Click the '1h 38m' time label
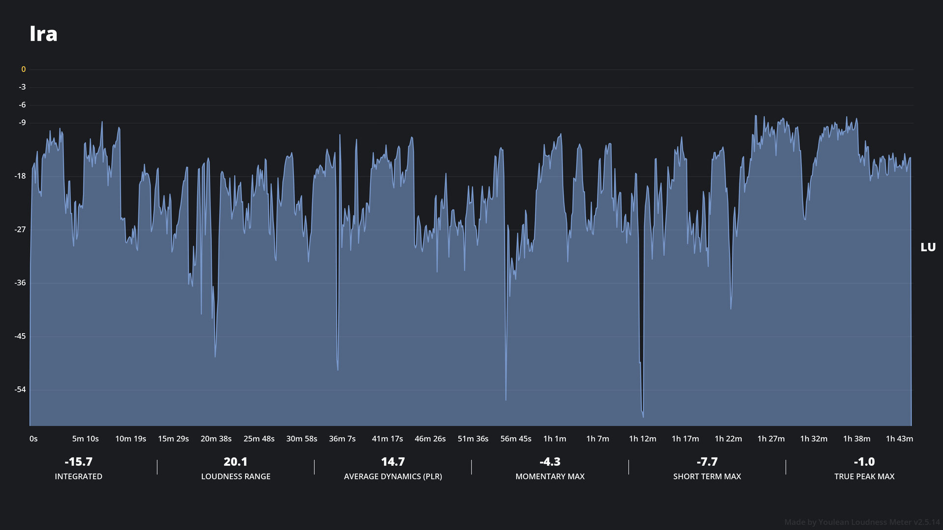The height and width of the screenshot is (530, 943). coord(857,439)
